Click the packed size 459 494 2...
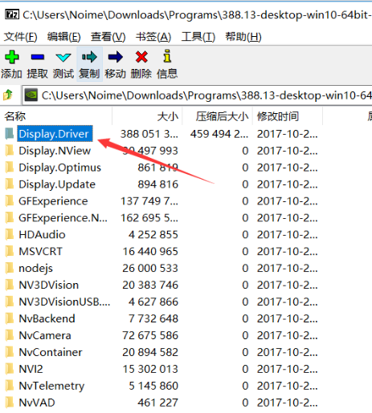 coord(219,134)
